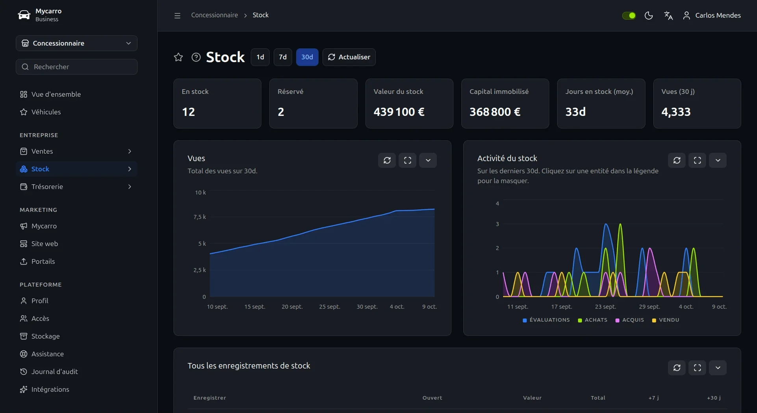Screen dimensions: 757x413
Task: Switch to dark mode moon icon
Action: click(x=649, y=15)
